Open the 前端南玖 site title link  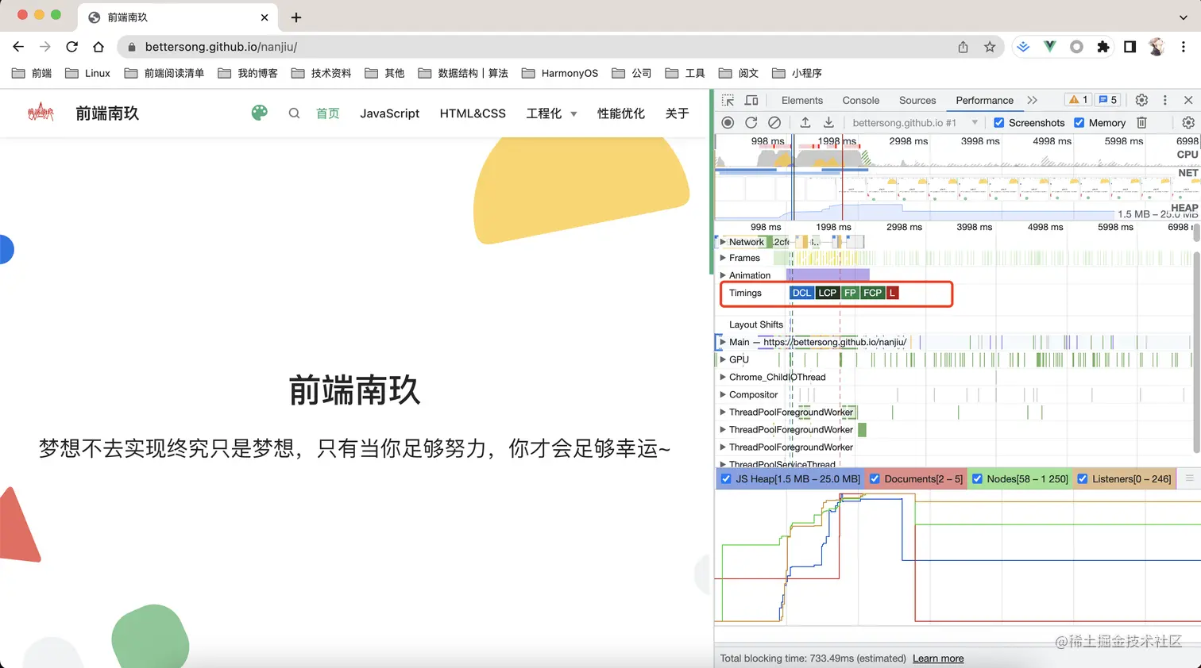coord(107,113)
